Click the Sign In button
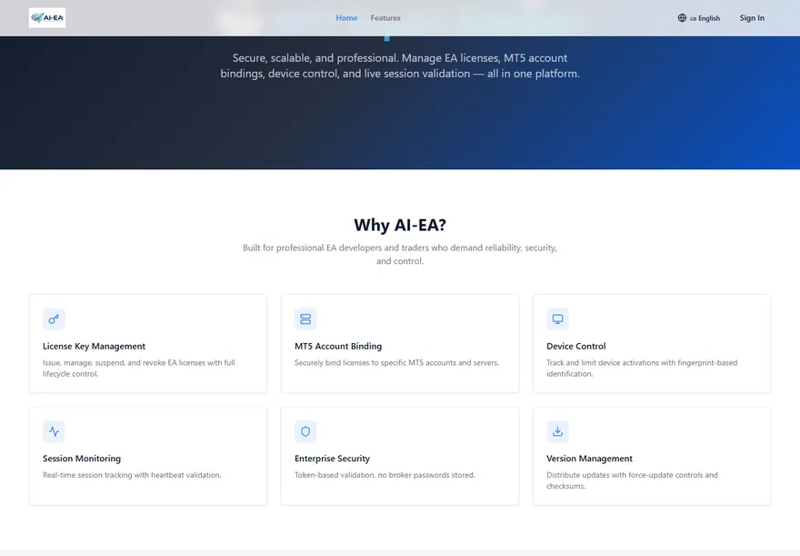 coord(752,18)
